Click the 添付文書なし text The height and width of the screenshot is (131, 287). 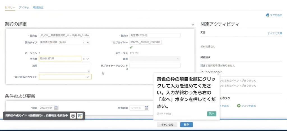pyautogui.click(x=208, y=47)
